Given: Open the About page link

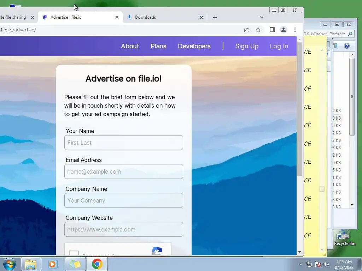Looking at the screenshot, I should click(x=130, y=46).
